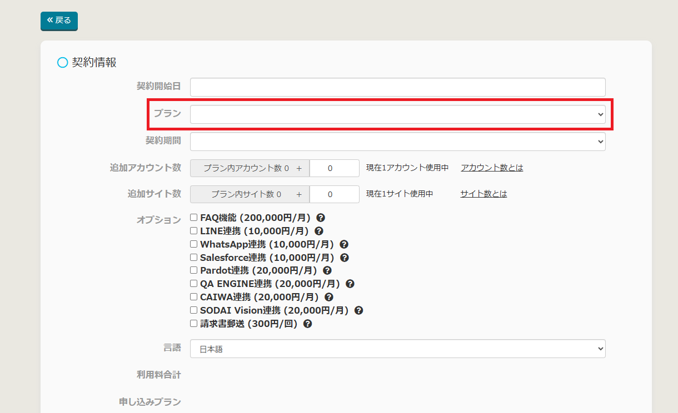This screenshot has height=413, width=678.
Task: Open the プラン dropdown
Action: [397, 114]
